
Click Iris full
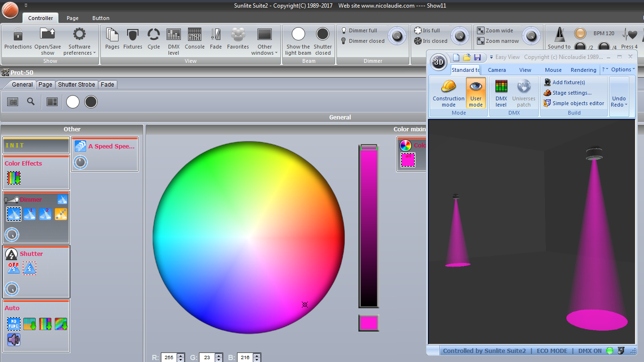pyautogui.click(x=427, y=30)
